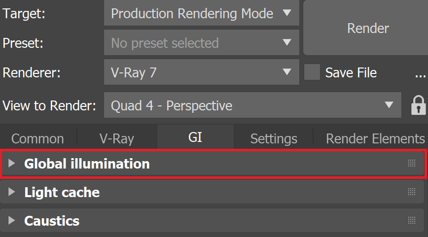Click the Render button

[x=368, y=28]
